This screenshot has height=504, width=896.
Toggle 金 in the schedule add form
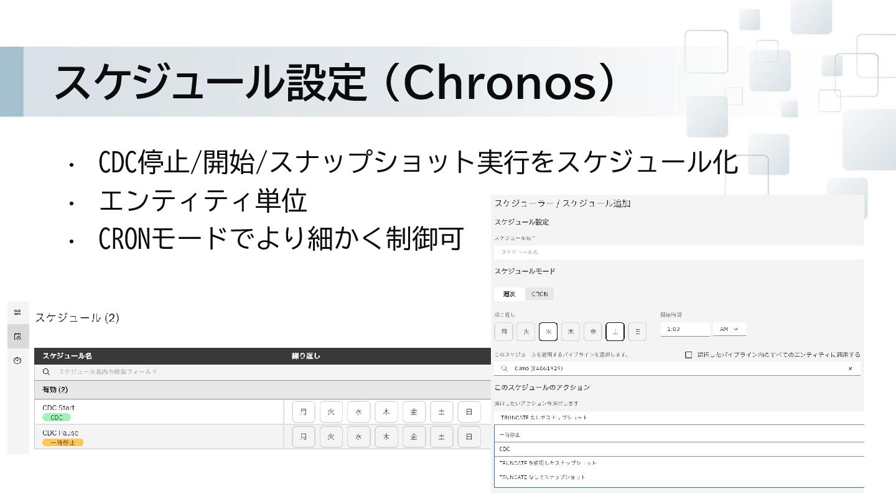593,332
